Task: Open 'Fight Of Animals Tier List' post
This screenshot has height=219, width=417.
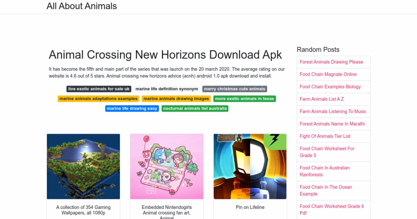Action: tap(325, 136)
